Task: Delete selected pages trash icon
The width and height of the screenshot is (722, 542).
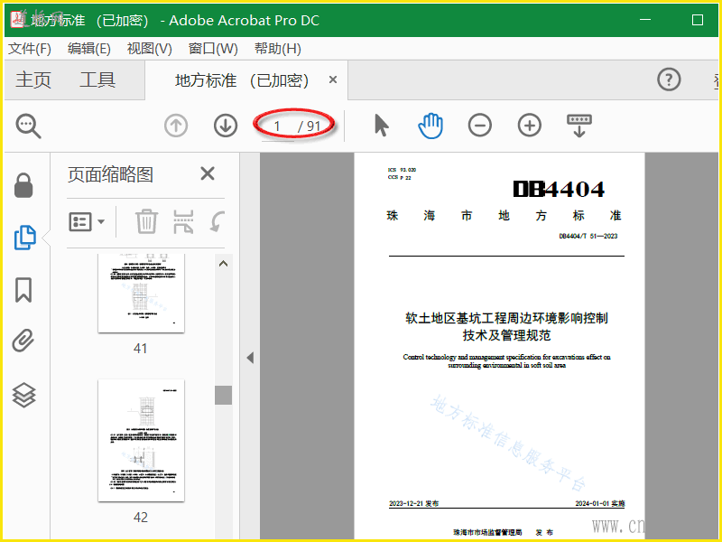Action: pos(146,221)
